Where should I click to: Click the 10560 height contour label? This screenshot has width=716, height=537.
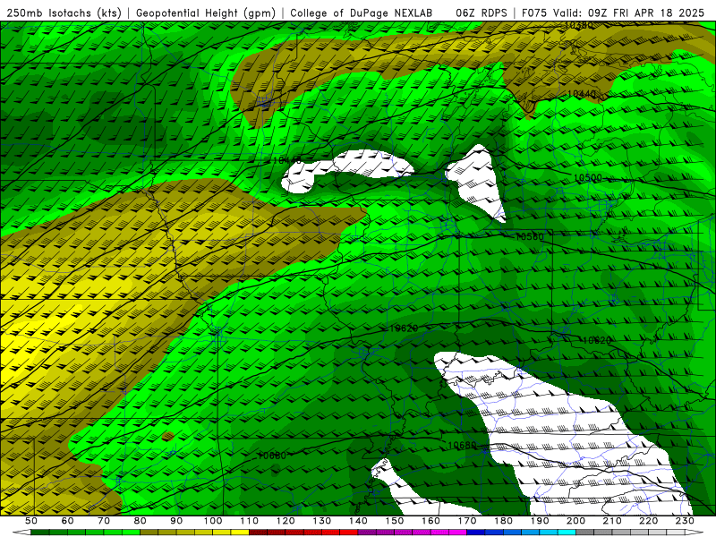point(530,236)
